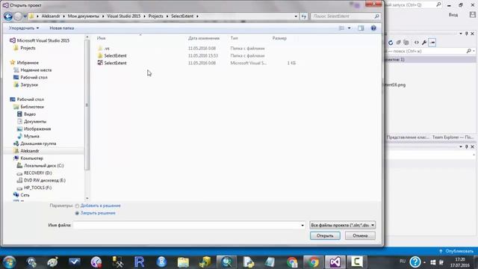Viewport: 478px width, 269px height.
Task: Click the navigation pane vertical scrollbar
Action: point(87,105)
